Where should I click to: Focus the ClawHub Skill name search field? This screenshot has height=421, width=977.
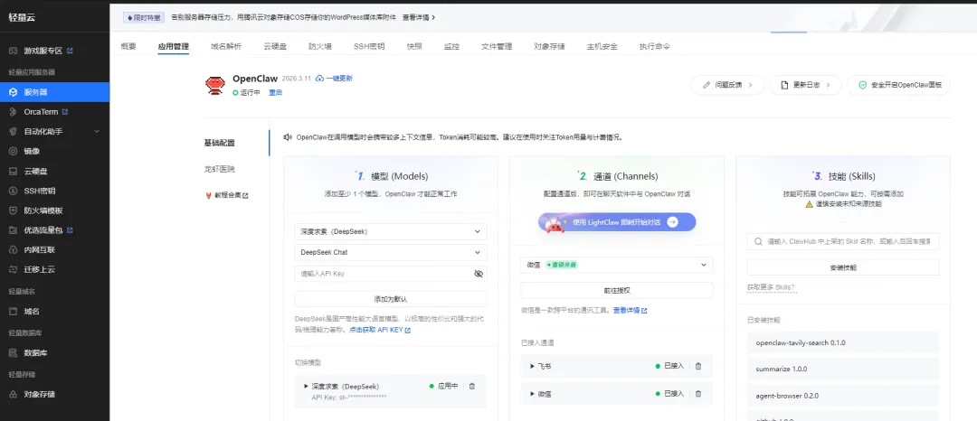(843, 242)
